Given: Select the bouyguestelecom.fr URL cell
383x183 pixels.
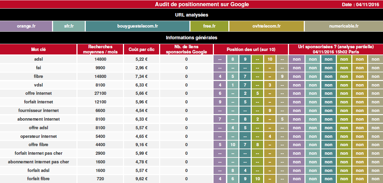Looking at the screenshot, I should coord(137,26).
